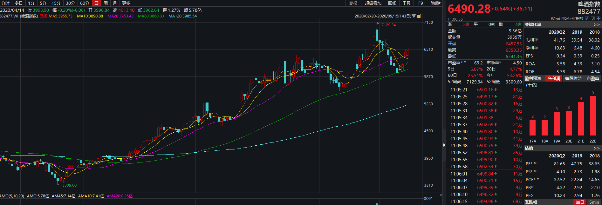Click the index code 882477
The image size is (602, 205).
(x=589, y=11)
